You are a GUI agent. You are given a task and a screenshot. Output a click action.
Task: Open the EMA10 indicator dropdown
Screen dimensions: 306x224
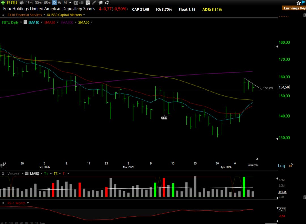[x=41, y=22]
